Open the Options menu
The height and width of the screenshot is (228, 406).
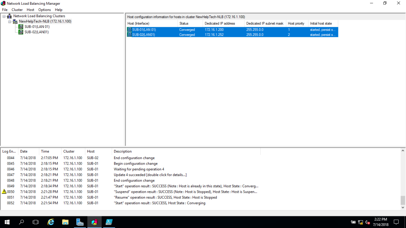pyautogui.click(x=44, y=10)
